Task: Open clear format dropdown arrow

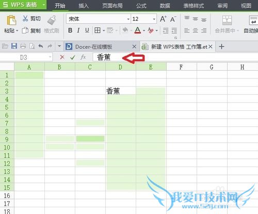Action: tap(156, 30)
